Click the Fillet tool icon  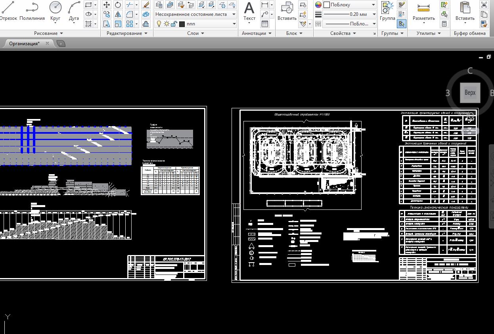[x=130, y=14]
